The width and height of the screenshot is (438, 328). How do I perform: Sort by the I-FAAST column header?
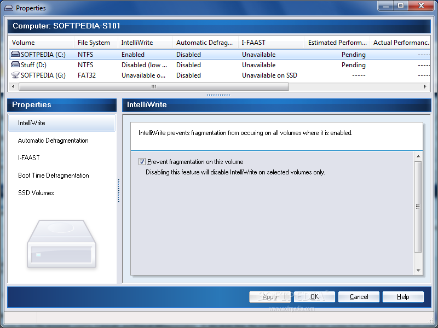[x=271, y=43]
